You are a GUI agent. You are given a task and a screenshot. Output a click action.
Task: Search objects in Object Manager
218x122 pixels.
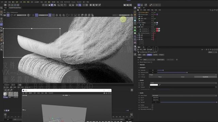[211, 10]
